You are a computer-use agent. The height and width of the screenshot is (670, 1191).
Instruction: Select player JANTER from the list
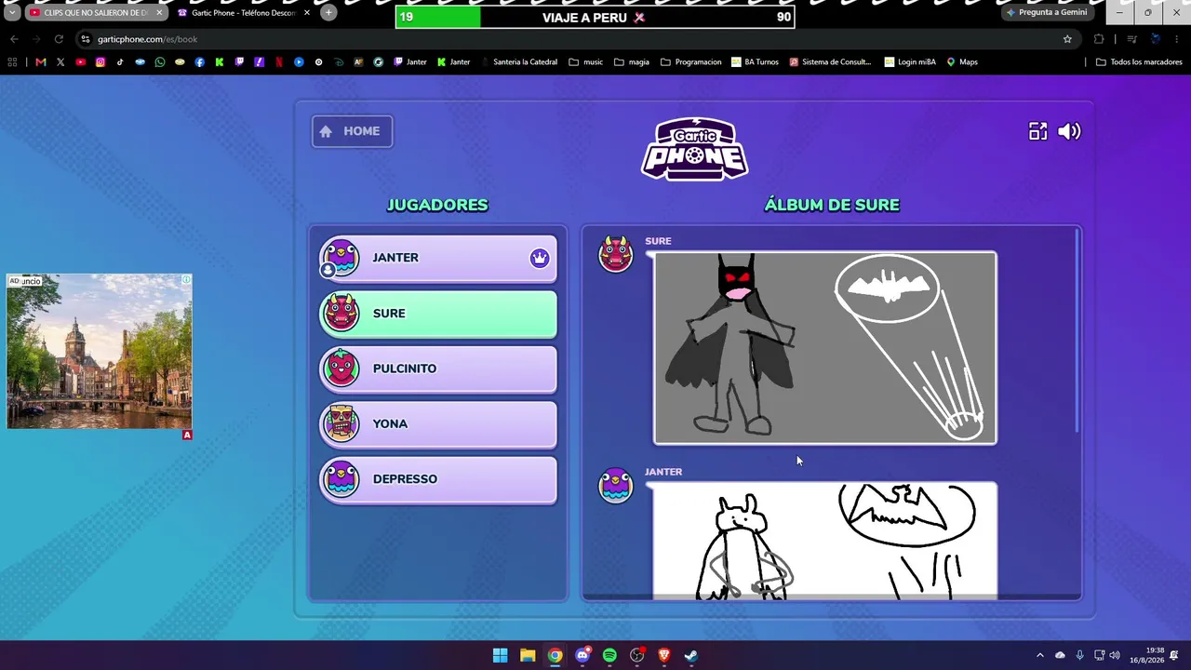coord(438,258)
